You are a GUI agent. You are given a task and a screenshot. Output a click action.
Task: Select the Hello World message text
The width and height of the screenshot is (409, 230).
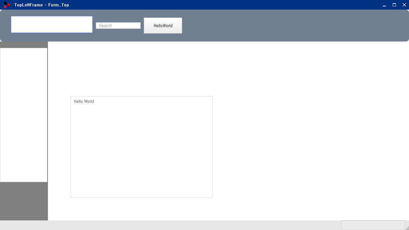[x=84, y=101]
